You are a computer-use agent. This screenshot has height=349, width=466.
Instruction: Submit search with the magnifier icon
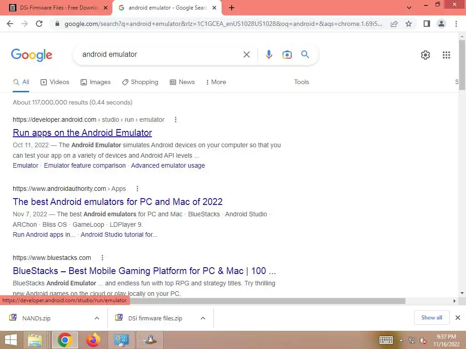coord(305,55)
